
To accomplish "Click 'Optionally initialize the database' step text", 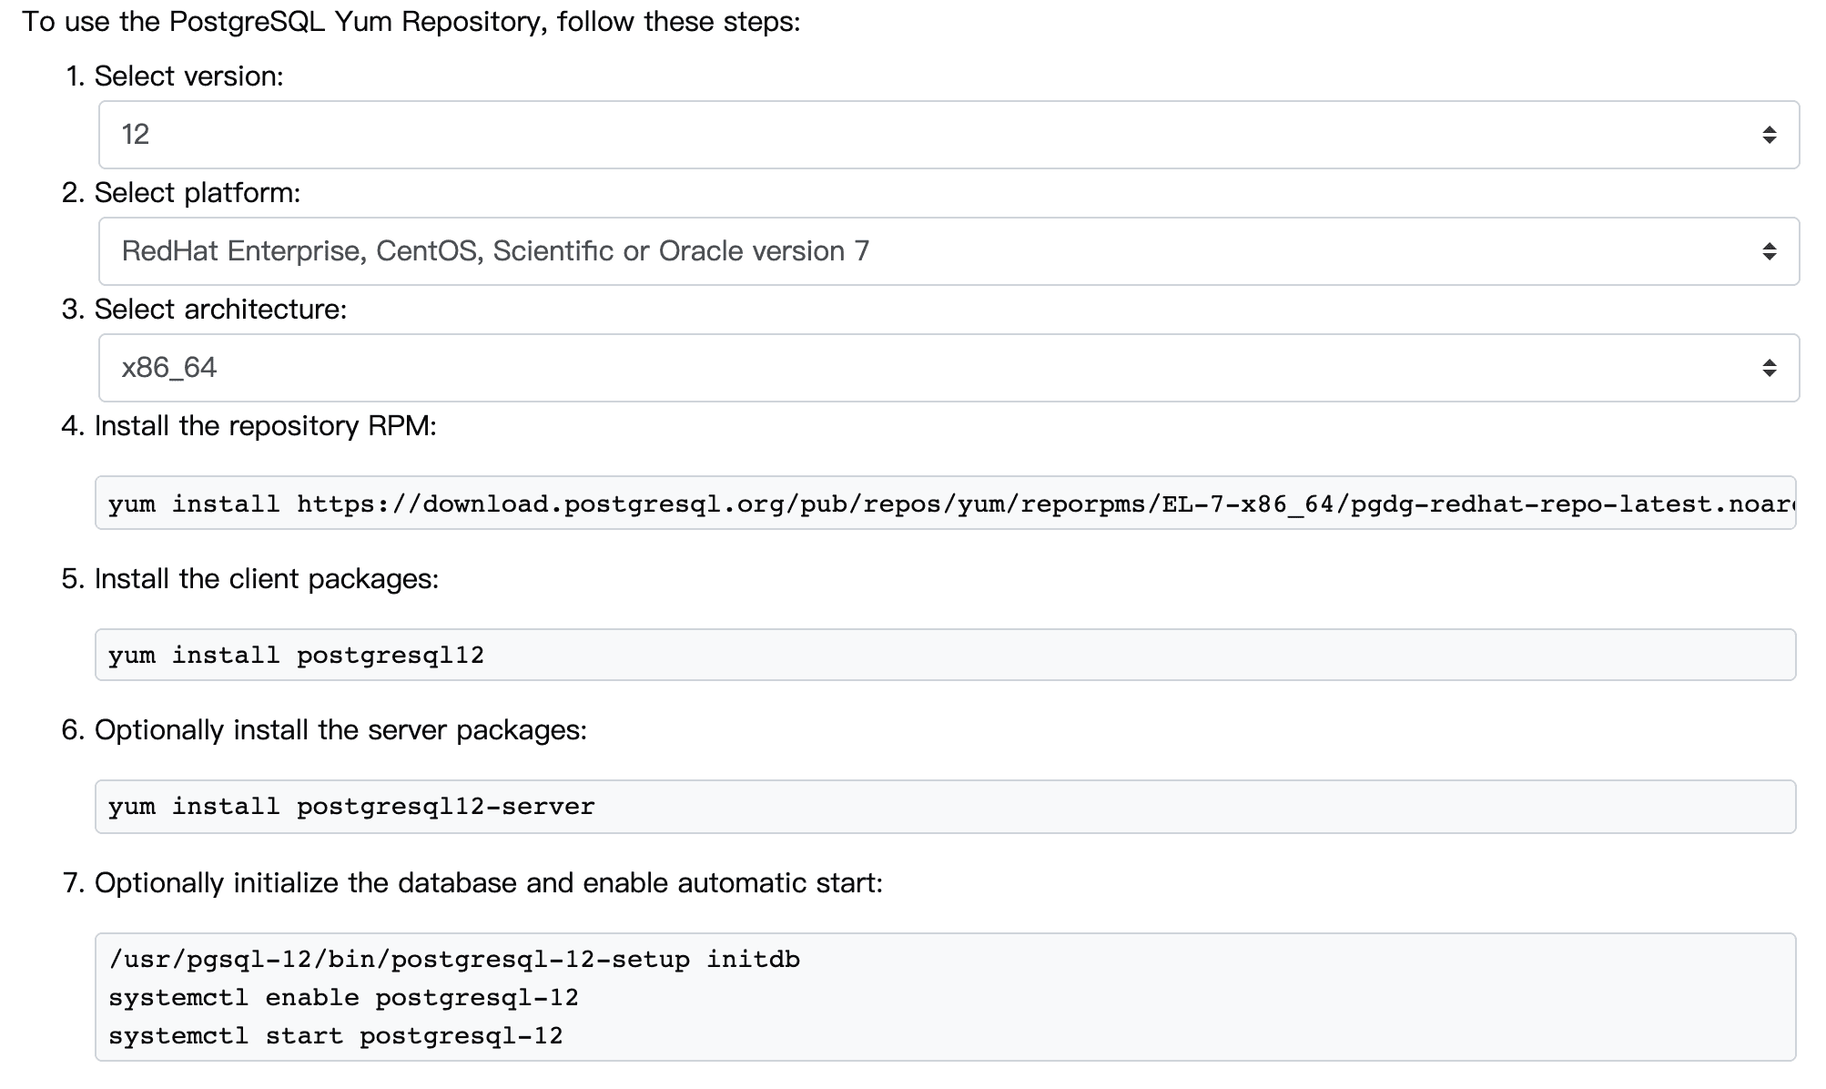I will [488, 883].
